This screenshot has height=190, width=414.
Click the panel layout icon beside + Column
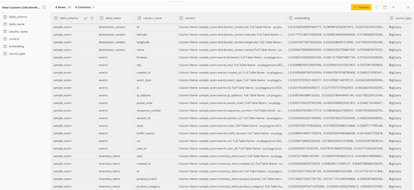pyautogui.click(x=385, y=7)
